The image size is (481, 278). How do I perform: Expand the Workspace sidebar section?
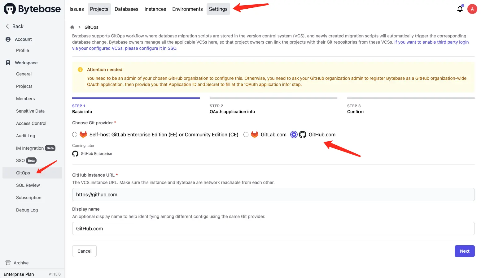[25, 62]
